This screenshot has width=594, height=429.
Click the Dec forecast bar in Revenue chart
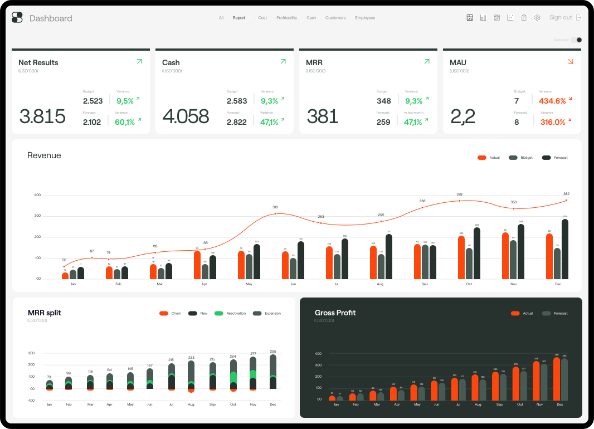[x=565, y=249]
